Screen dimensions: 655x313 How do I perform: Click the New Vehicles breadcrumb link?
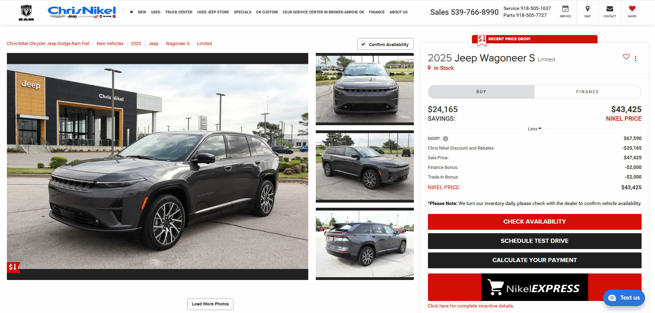(x=110, y=44)
